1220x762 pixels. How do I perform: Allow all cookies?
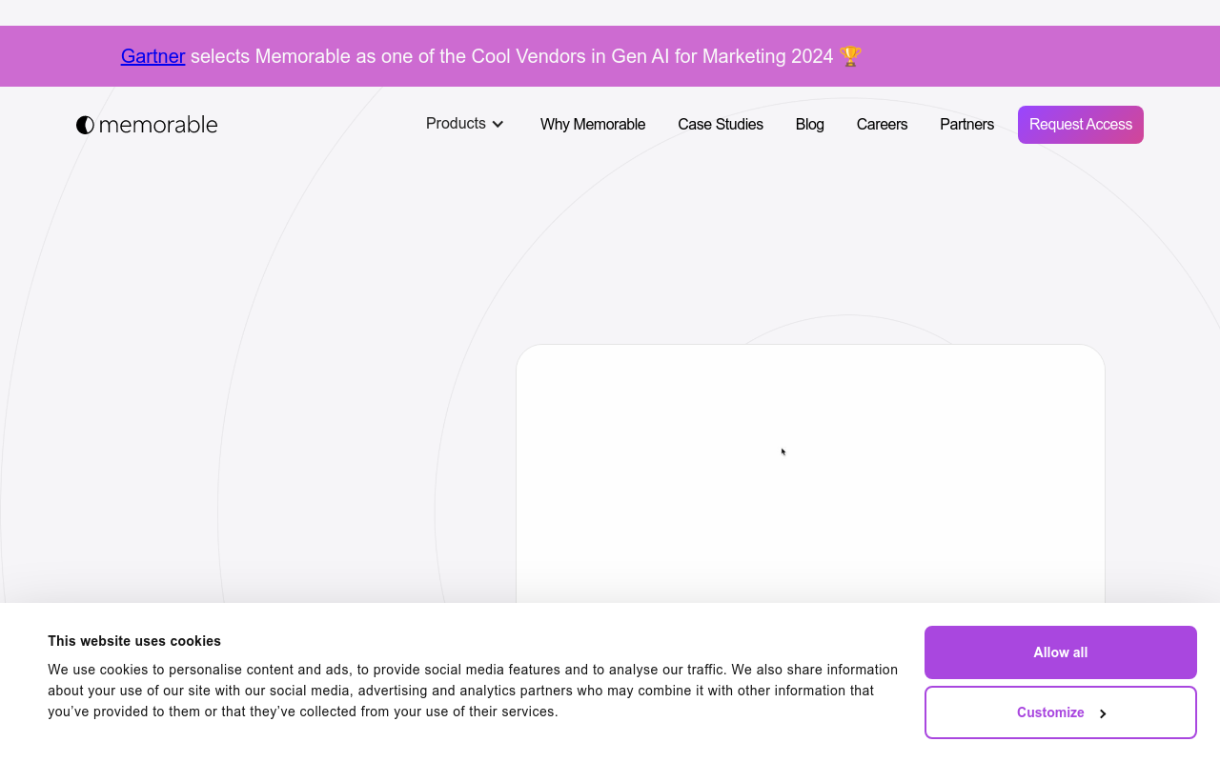pyautogui.click(x=1061, y=652)
